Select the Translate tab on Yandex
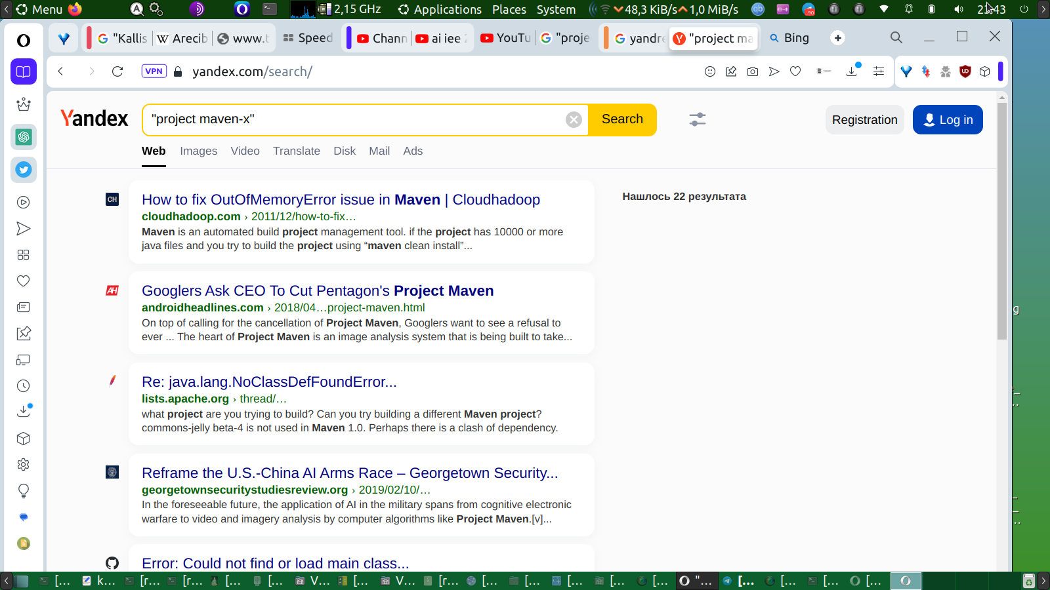The height and width of the screenshot is (590, 1050). (297, 151)
